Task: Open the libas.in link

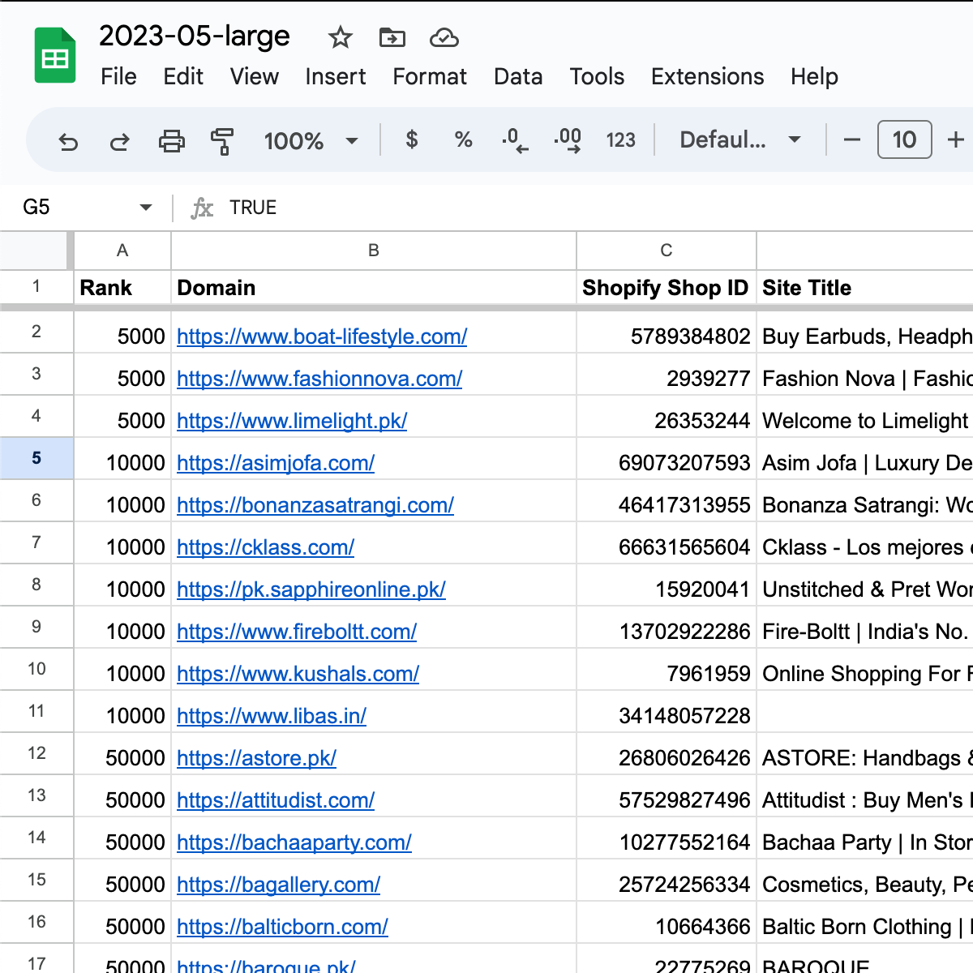Action: pos(272,716)
